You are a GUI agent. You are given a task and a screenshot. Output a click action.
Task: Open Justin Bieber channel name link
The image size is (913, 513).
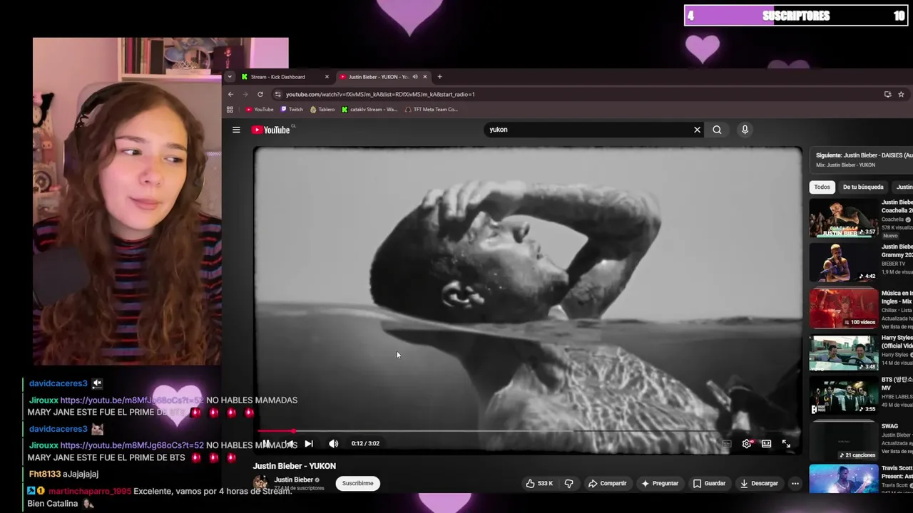click(293, 480)
